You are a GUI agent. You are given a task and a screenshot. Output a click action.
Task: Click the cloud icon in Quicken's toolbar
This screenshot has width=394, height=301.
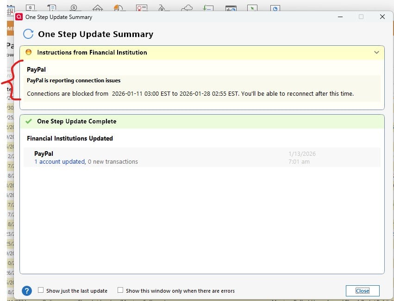pyautogui.click(x=187, y=8)
